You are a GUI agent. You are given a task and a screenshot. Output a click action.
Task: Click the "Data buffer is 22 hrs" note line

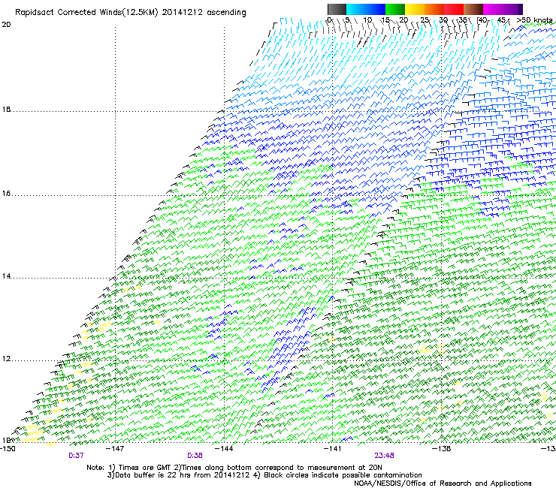(x=264, y=475)
